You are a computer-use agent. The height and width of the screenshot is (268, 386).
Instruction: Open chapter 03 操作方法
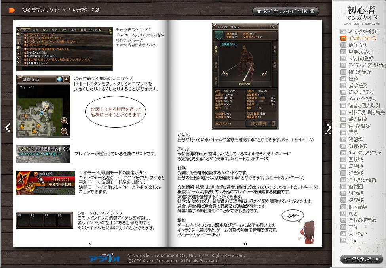coord(354,45)
